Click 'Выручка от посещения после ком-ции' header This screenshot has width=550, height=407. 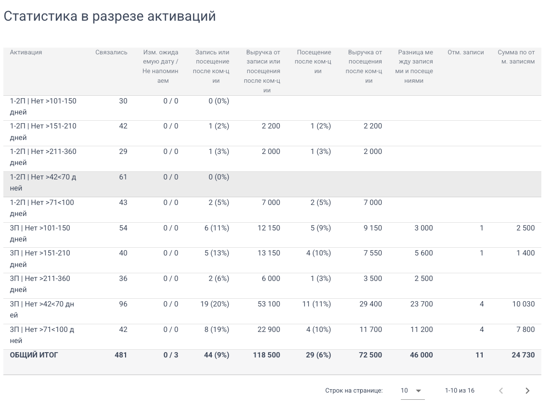[364, 66]
